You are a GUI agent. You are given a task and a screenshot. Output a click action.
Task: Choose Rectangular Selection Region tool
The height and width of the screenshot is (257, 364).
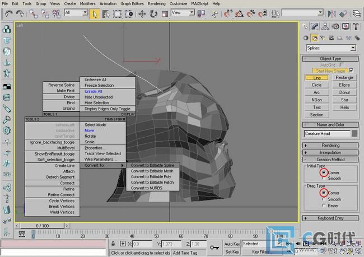tap(117, 14)
